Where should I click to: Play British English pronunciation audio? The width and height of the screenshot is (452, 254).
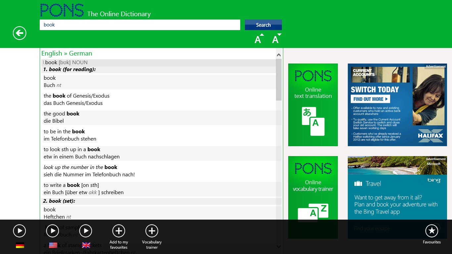86,231
